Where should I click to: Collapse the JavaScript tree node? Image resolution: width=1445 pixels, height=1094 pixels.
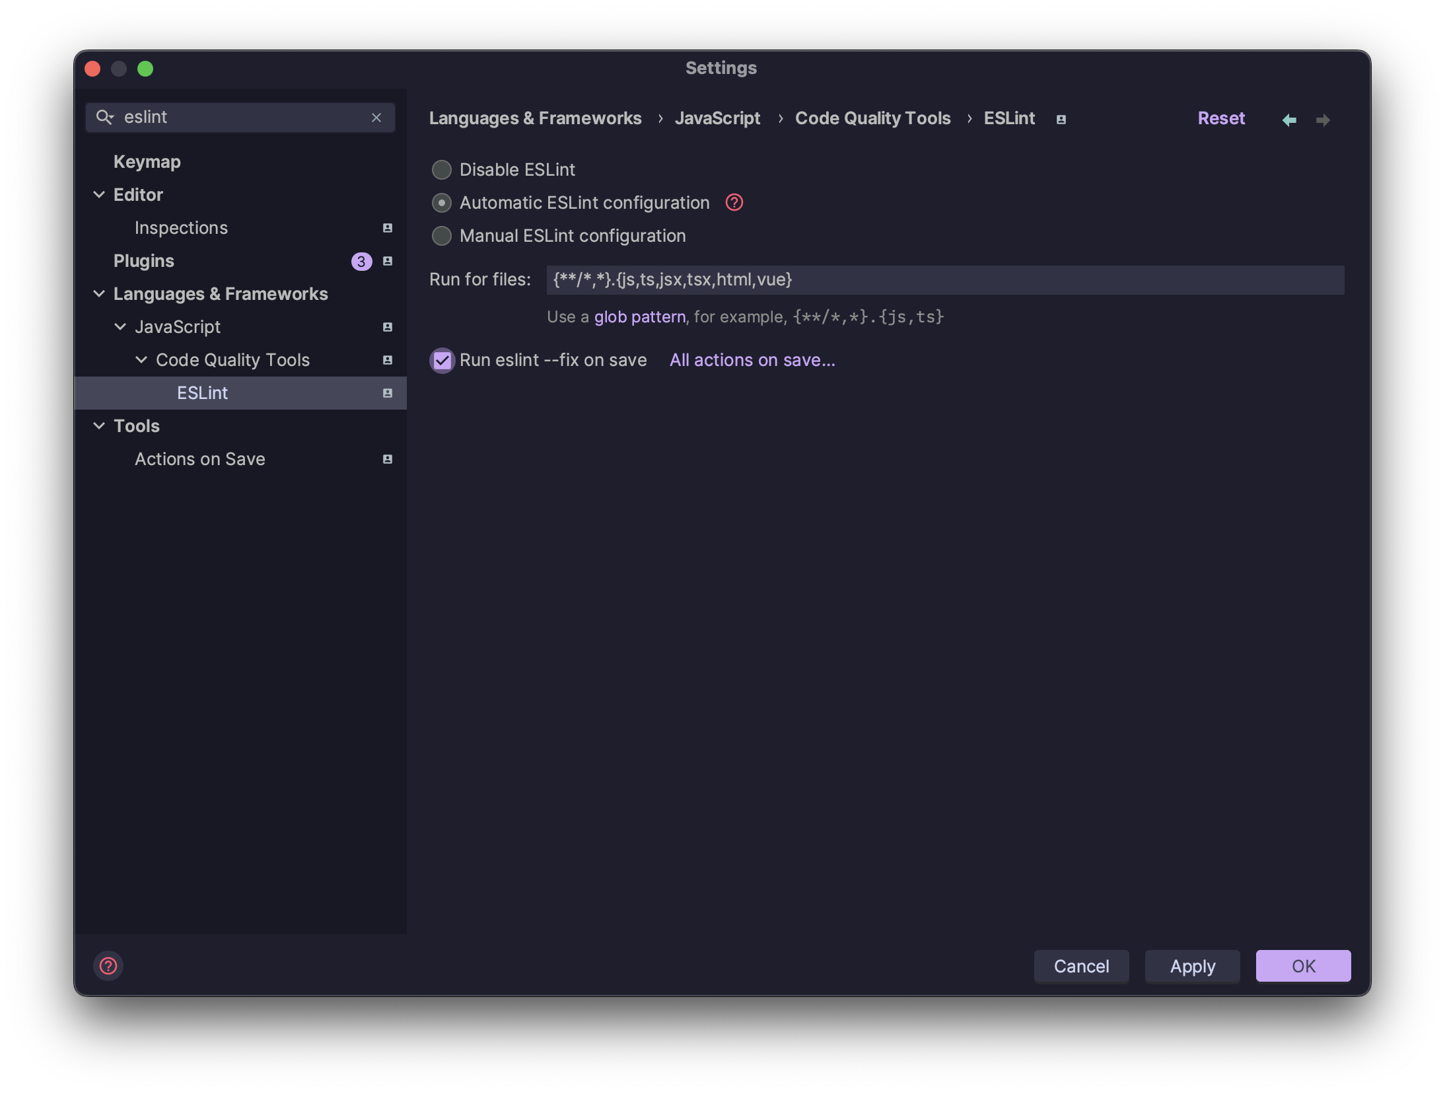(x=120, y=326)
